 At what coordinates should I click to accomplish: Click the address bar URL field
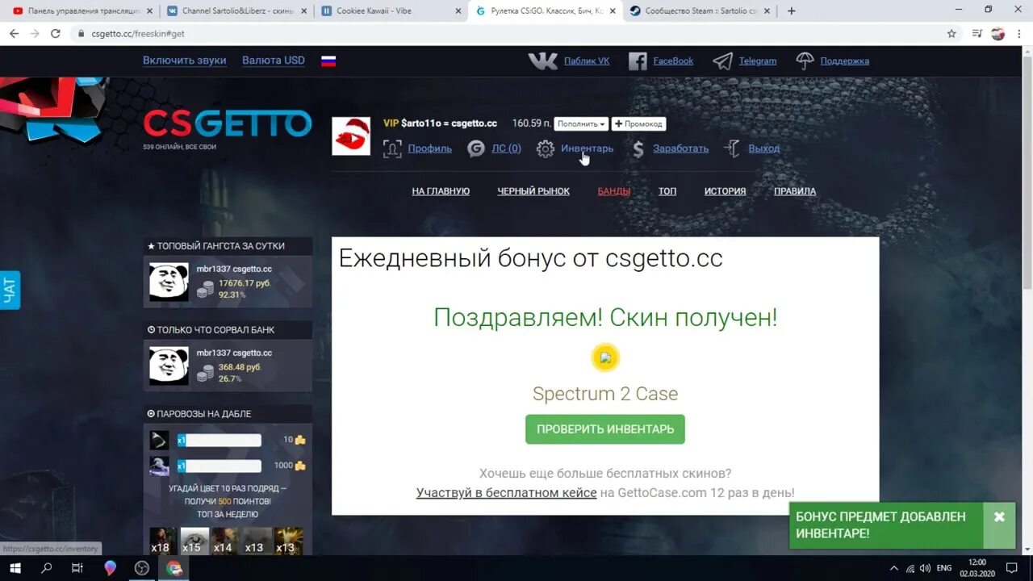tap(508, 34)
